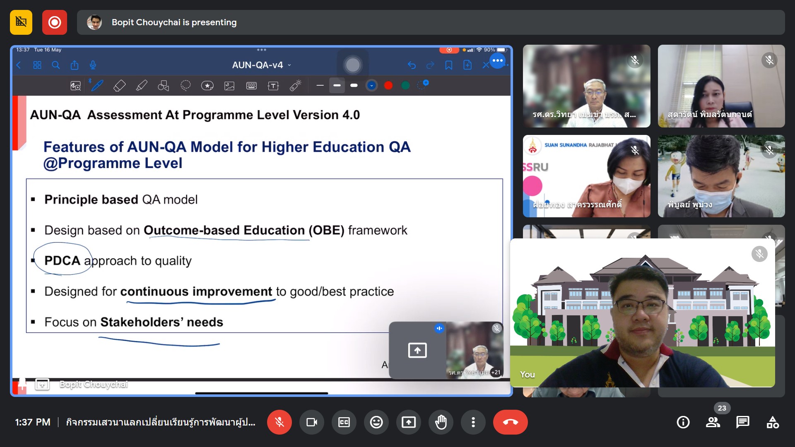Toggle the camera on or off

[x=311, y=422]
